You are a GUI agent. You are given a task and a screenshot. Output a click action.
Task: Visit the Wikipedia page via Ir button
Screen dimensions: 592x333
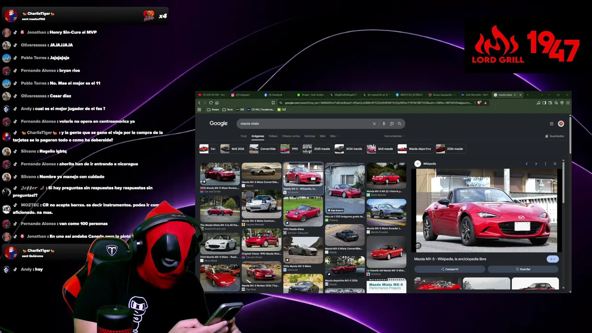click(552, 259)
